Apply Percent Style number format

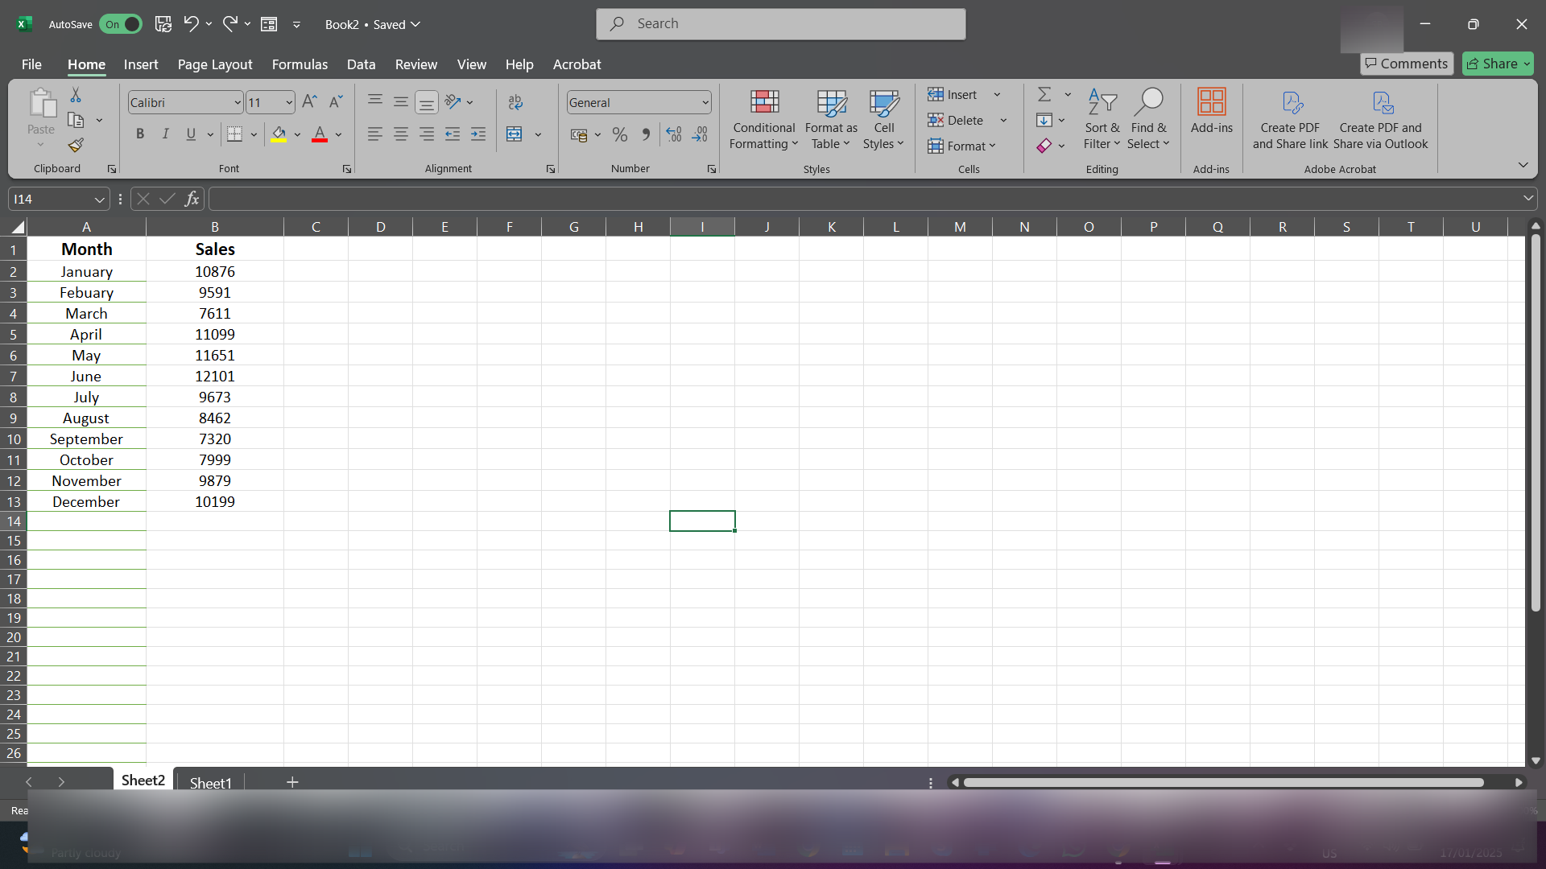click(619, 135)
